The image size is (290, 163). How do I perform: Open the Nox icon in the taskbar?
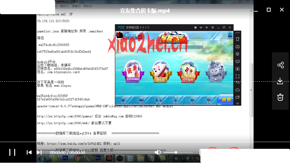click(x=120, y=158)
